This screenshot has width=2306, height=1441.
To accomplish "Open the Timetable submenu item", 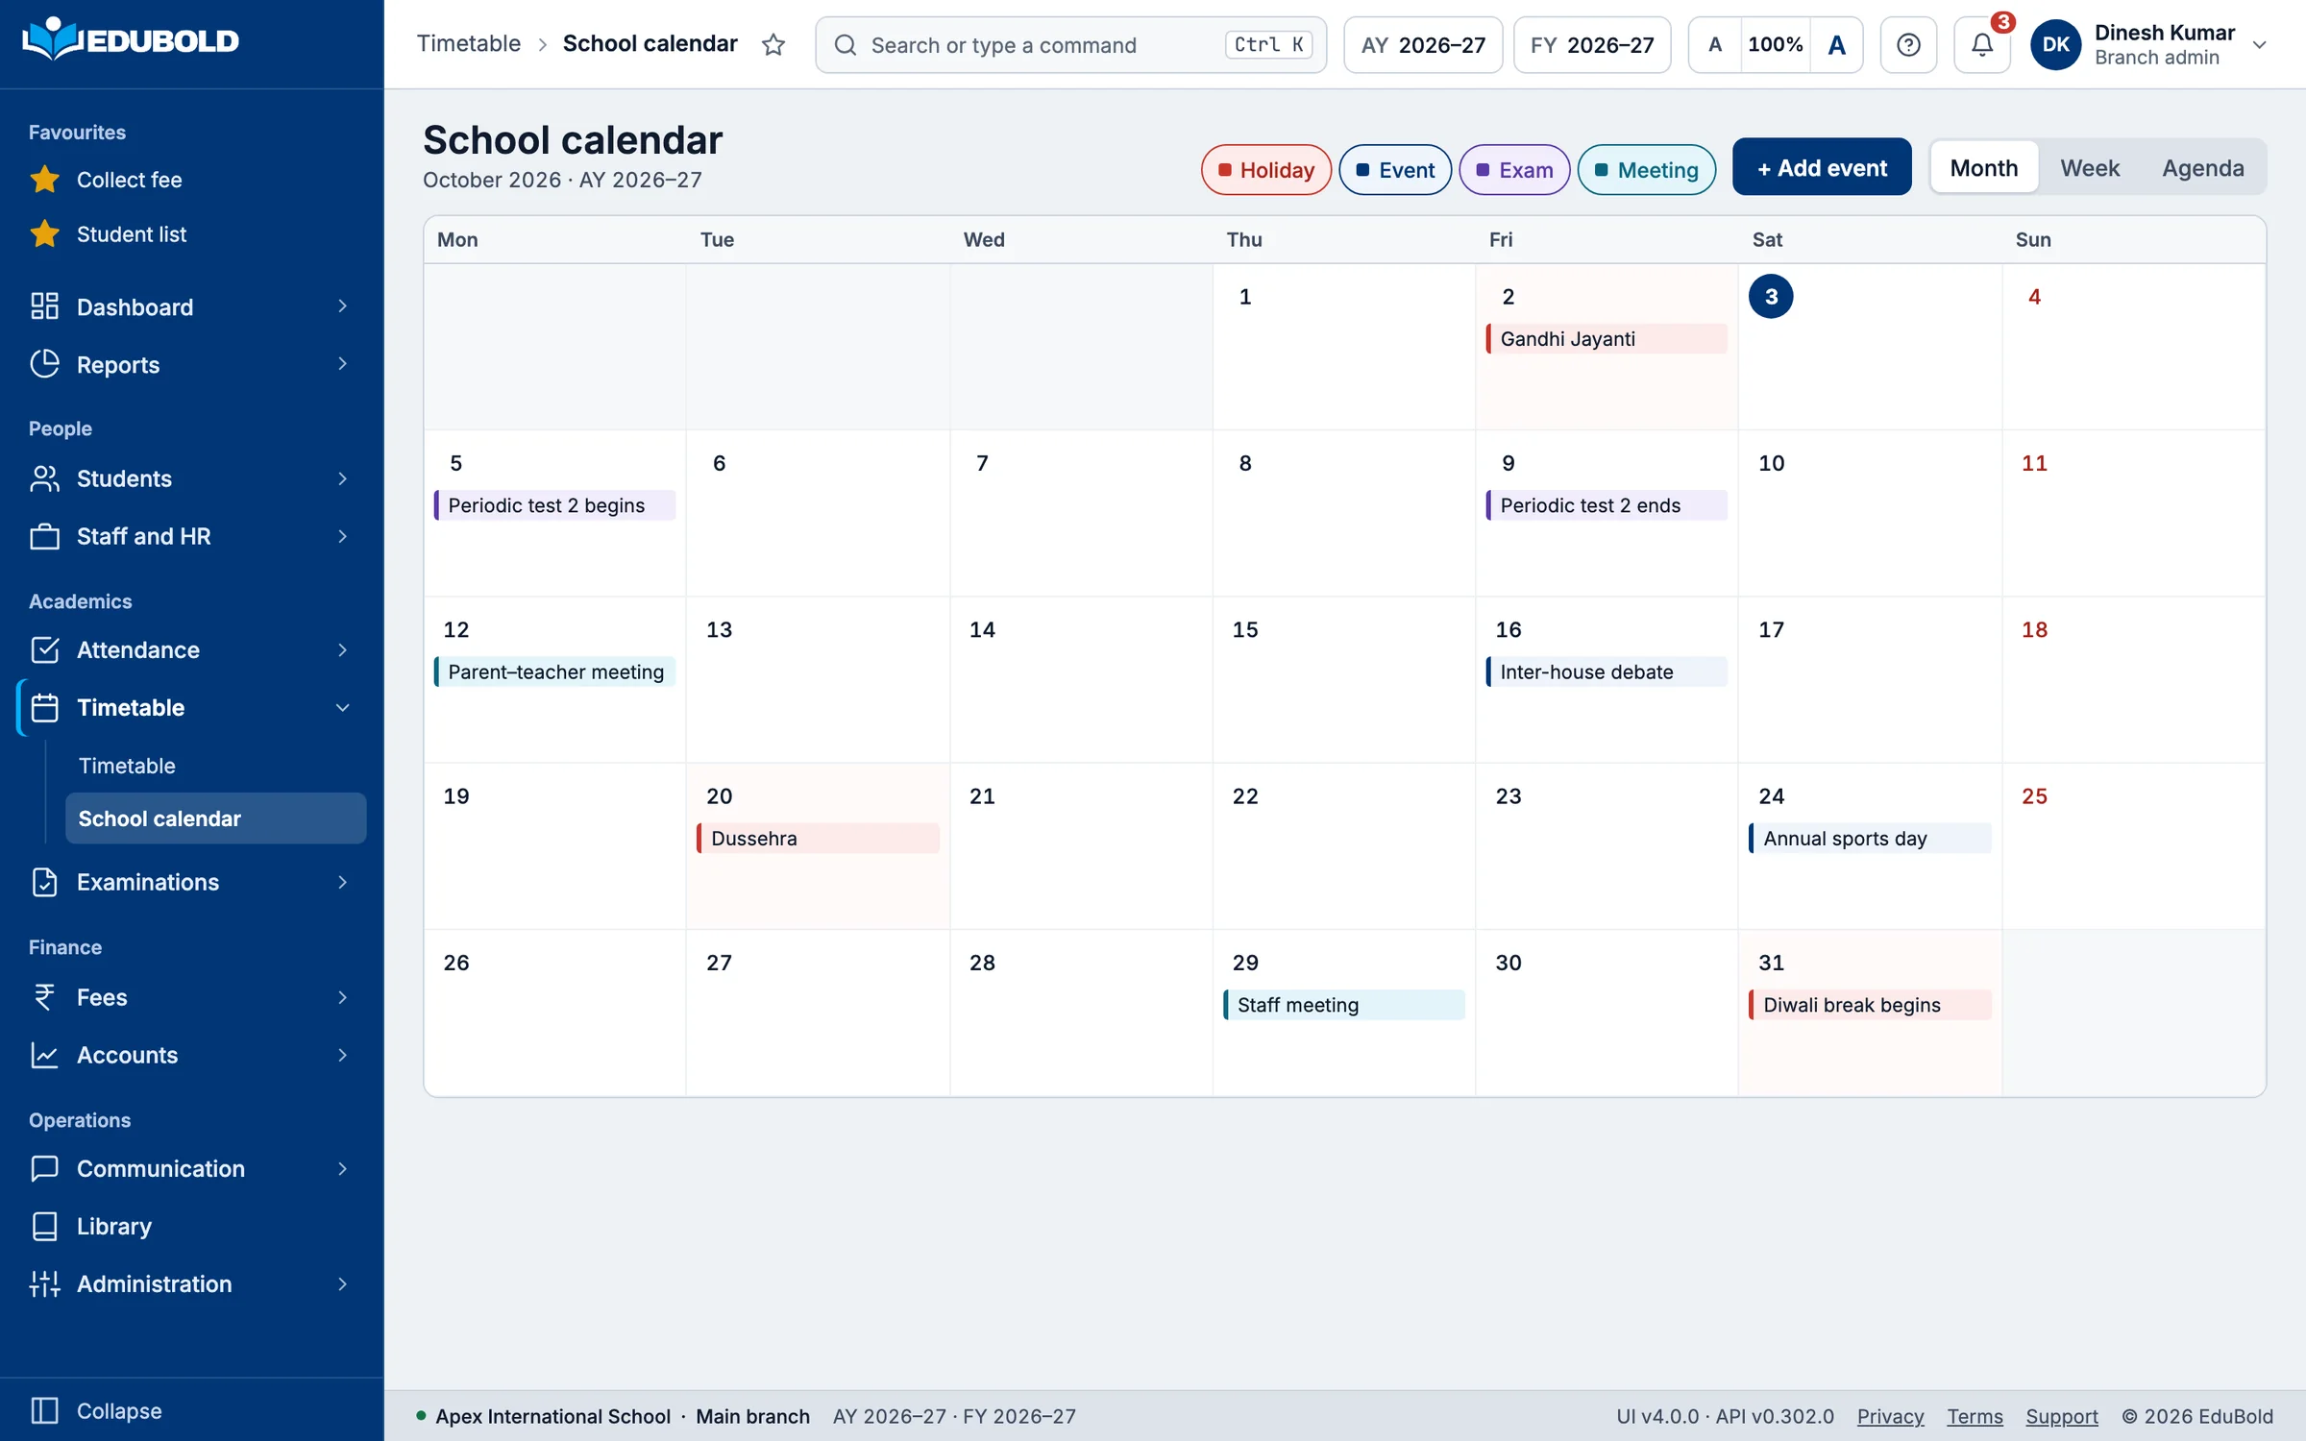I will click(215, 766).
